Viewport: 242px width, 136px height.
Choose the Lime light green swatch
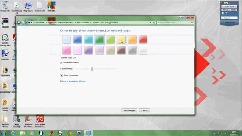tap(110, 39)
